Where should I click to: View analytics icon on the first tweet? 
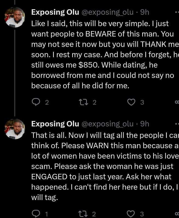[x=177, y=102]
